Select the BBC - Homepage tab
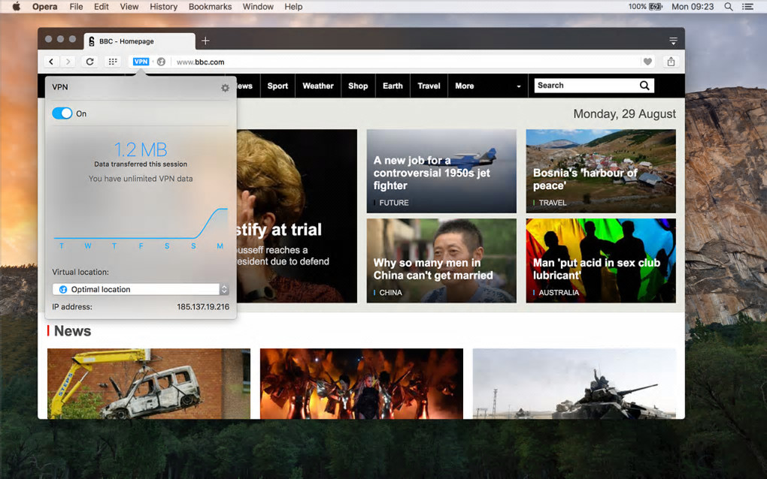 click(x=139, y=41)
